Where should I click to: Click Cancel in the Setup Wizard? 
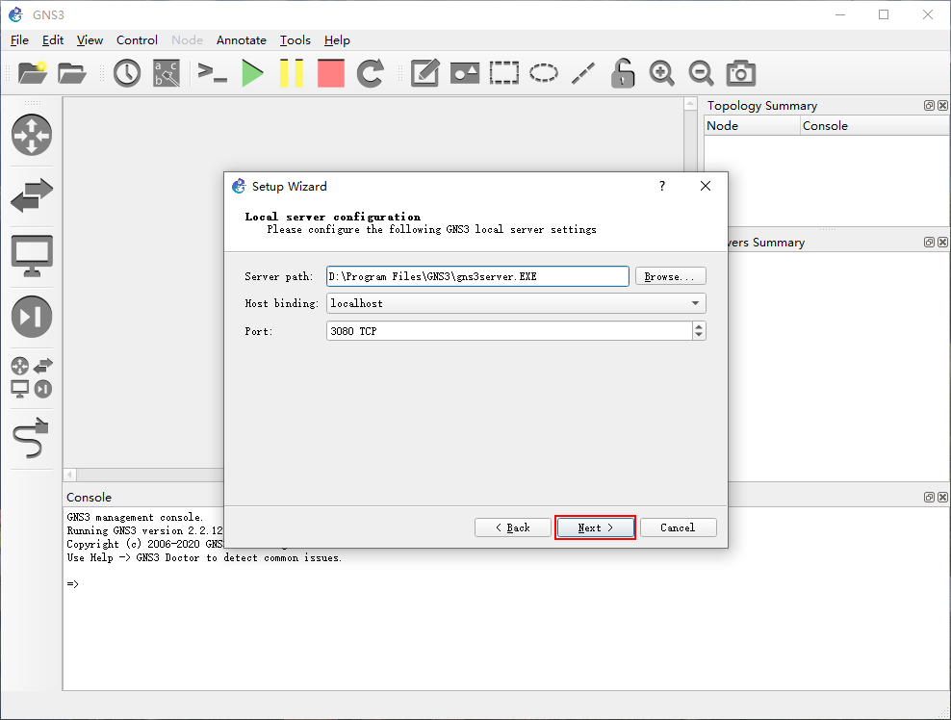click(x=678, y=527)
